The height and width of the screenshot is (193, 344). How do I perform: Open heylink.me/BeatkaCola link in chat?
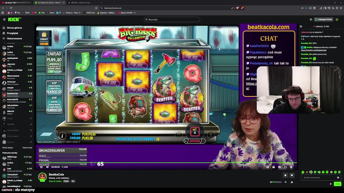(314, 50)
